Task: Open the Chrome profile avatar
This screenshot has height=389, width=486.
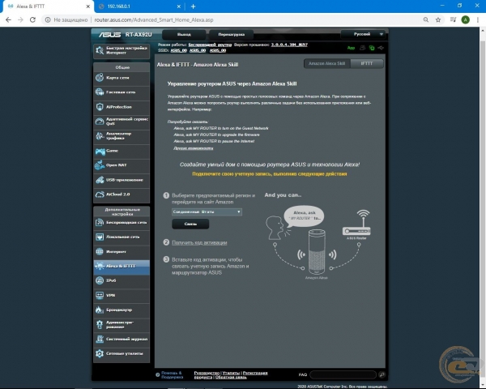Action: [465, 19]
